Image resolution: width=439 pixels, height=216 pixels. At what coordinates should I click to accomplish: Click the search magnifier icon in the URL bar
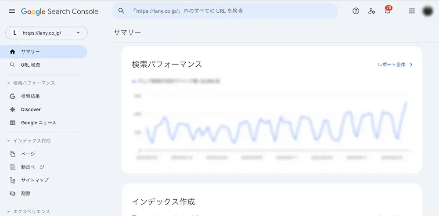[x=122, y=11]
